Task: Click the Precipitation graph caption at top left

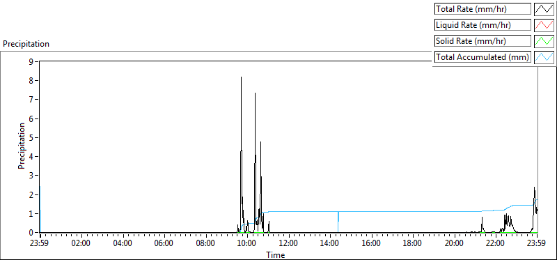Action: point(26,44)
